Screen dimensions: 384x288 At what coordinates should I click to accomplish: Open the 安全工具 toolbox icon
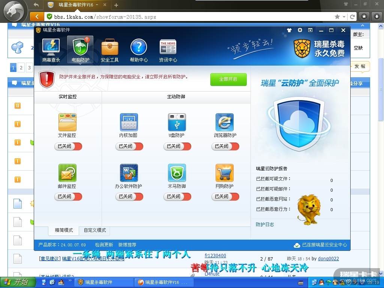(109, 50)
